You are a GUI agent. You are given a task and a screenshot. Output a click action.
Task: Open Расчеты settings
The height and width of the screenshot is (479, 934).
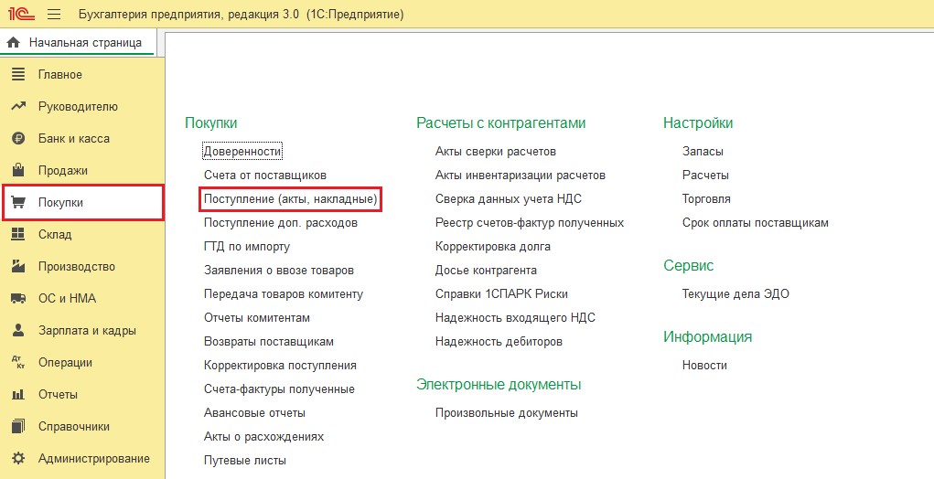tap(705, 175)
